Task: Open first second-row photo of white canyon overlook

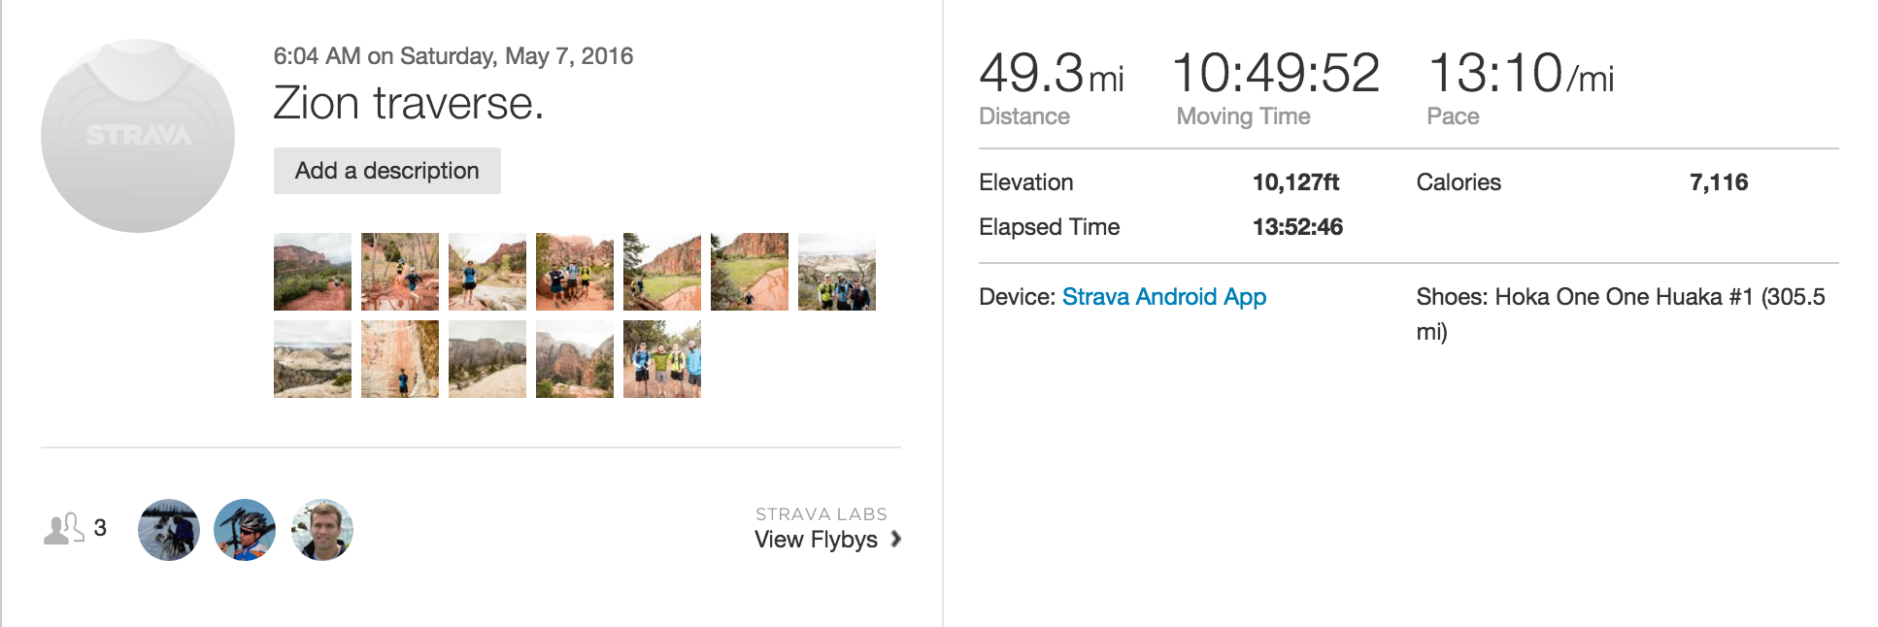Action: pos(313,359)
